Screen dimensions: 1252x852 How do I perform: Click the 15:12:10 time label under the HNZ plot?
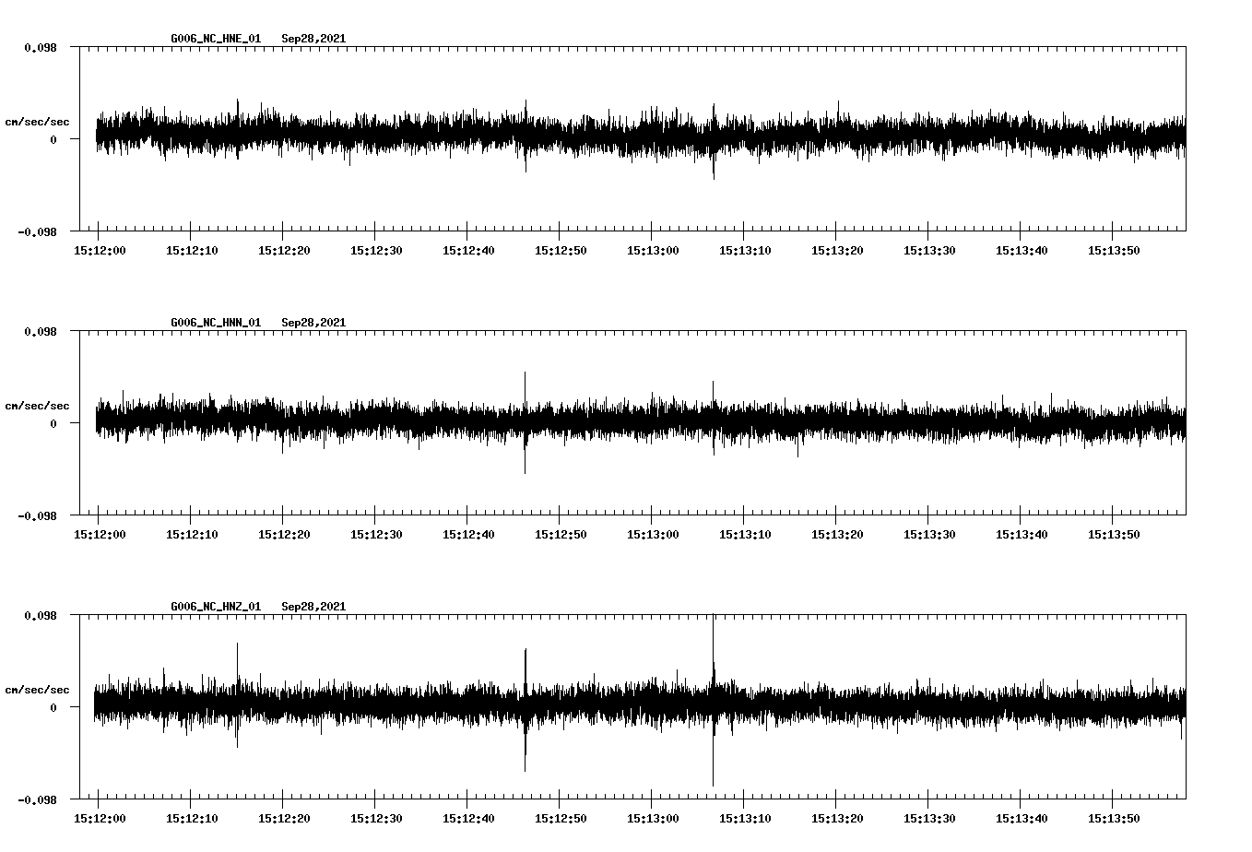[x=192, y=818]
